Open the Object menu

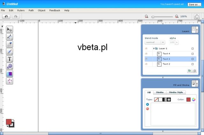coord(41,11)
